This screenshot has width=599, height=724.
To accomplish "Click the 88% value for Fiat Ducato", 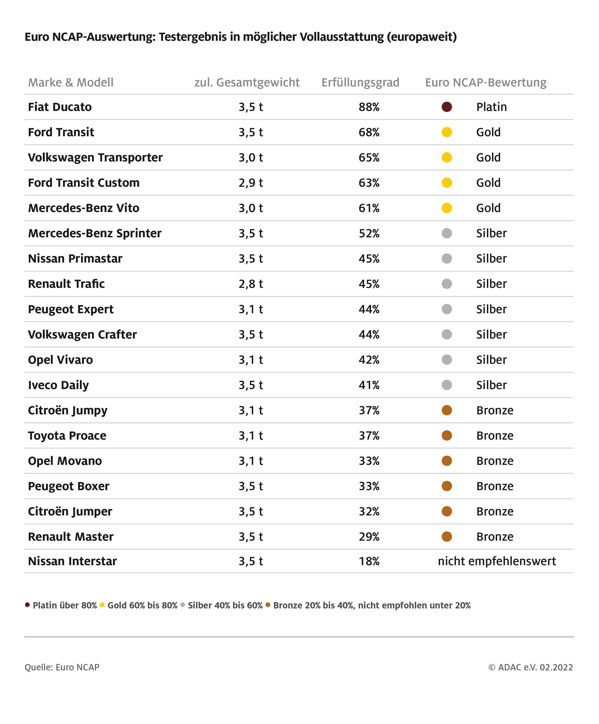I will [x=369, y=107].
